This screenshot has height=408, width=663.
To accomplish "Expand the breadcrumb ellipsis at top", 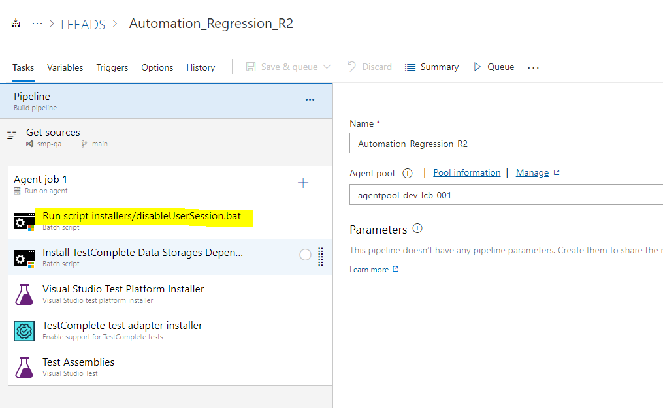I will (x=37, y=24).
